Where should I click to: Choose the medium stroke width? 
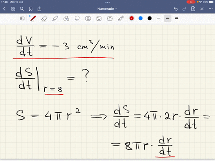pyautogui.click(x=168, y=18)
